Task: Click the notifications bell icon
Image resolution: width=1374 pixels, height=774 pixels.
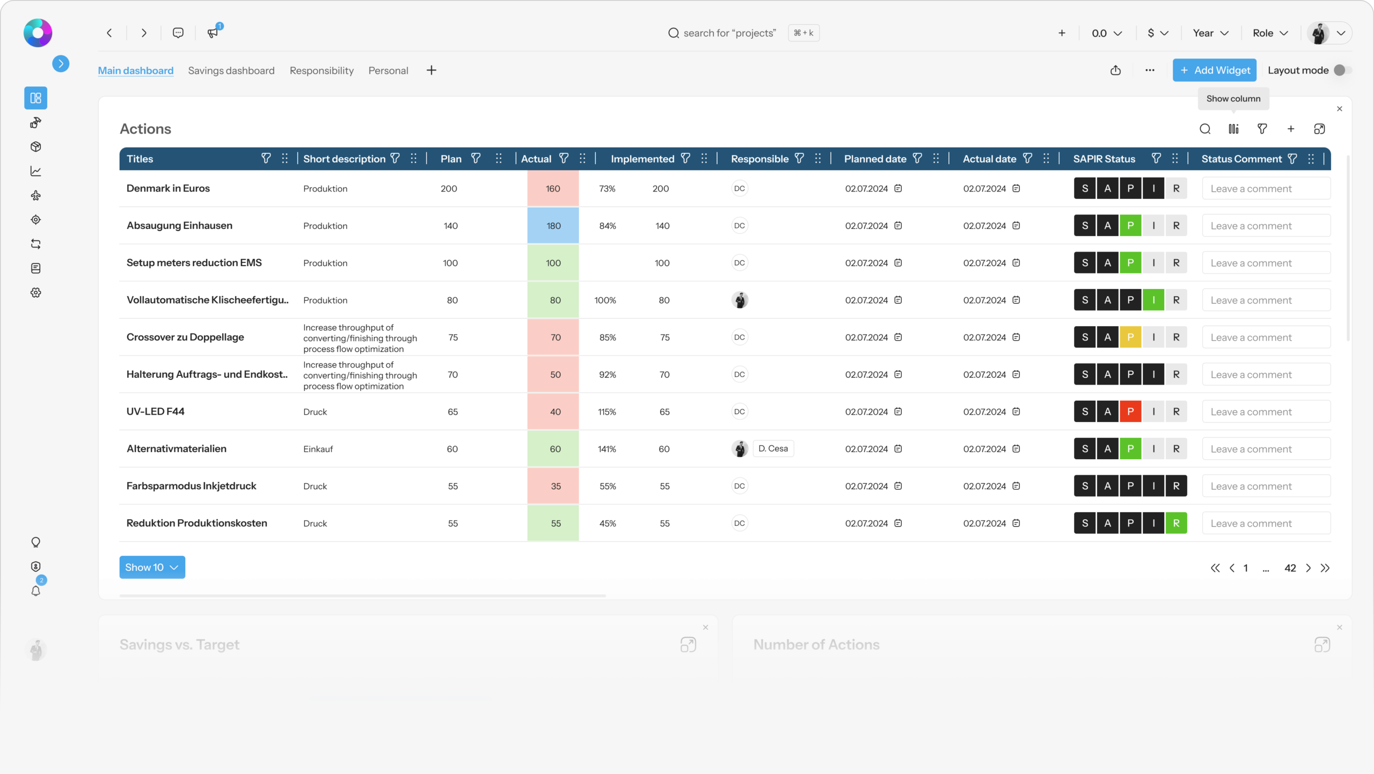Action: 36,591
